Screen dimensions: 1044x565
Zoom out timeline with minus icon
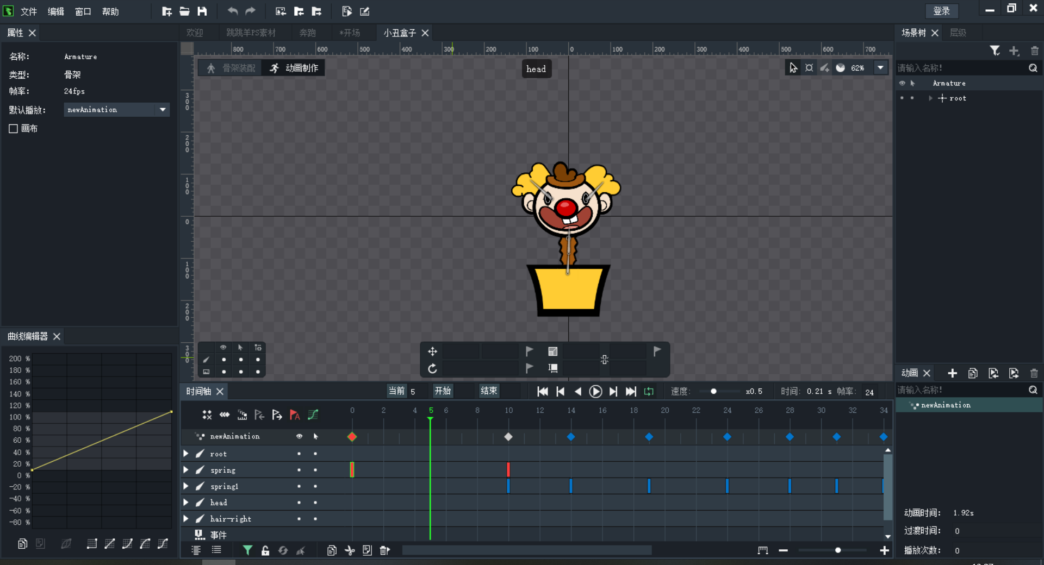(x=783, y=550)
